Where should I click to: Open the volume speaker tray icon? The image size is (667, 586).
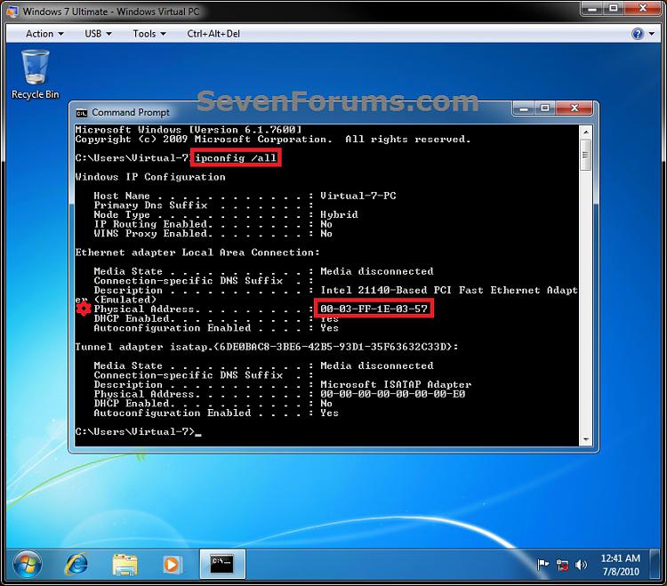581,565
